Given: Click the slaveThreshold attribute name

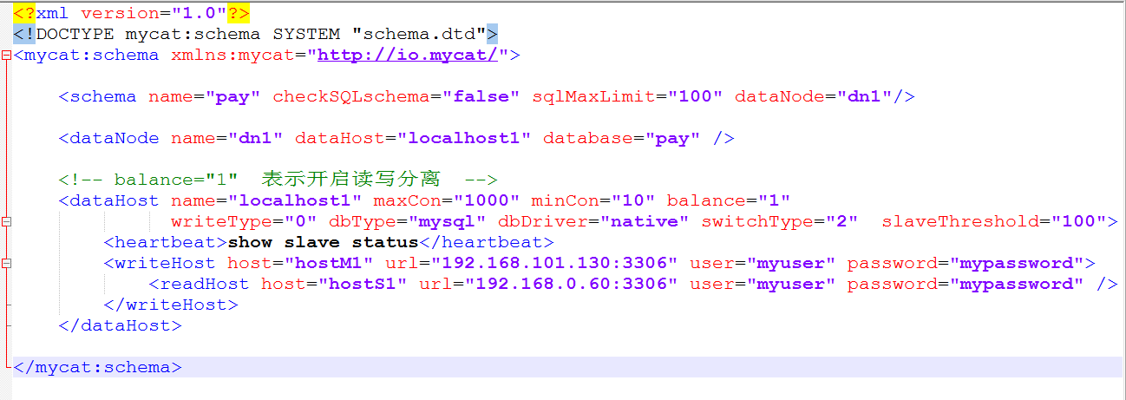Looking at the screenshot, I should tap(960, 222).
